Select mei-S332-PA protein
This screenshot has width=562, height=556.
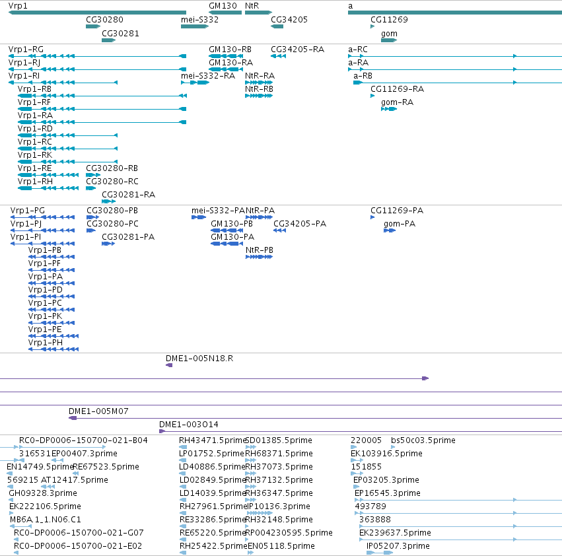coord(199,217)
